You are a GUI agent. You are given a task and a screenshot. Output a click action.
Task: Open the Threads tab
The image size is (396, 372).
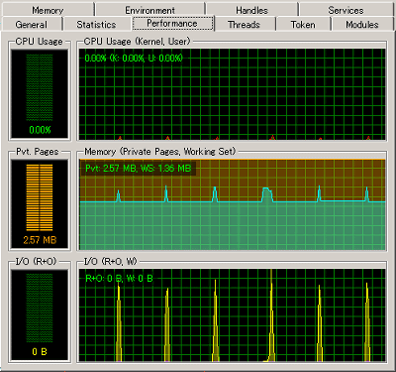pyautogui.click(x=244, y=25)
